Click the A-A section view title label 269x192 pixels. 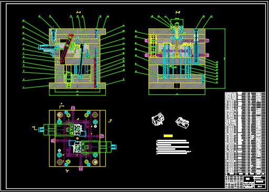78,12
